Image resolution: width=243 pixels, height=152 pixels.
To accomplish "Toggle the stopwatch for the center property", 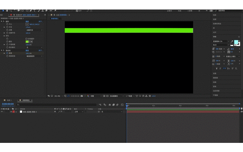I will pos(7,24).
